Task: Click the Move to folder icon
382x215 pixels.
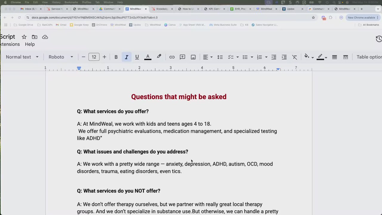Action: [35, 37]
